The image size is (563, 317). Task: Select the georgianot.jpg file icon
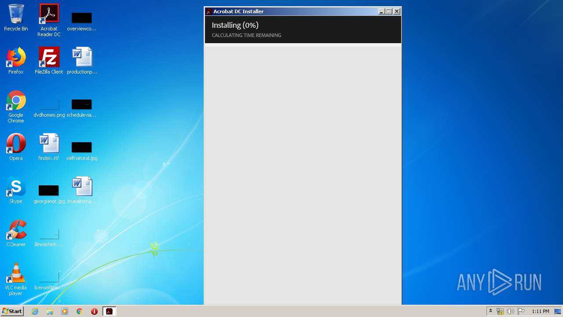[49, 194]
